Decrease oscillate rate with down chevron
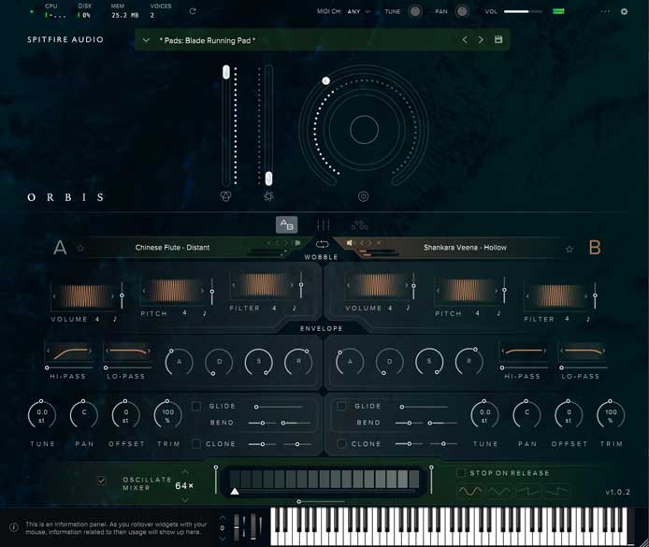This screenshot has width=649, height=547. point(184,499)
